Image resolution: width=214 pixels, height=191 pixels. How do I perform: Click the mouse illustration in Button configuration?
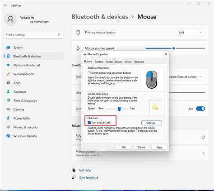pos(152,80)
